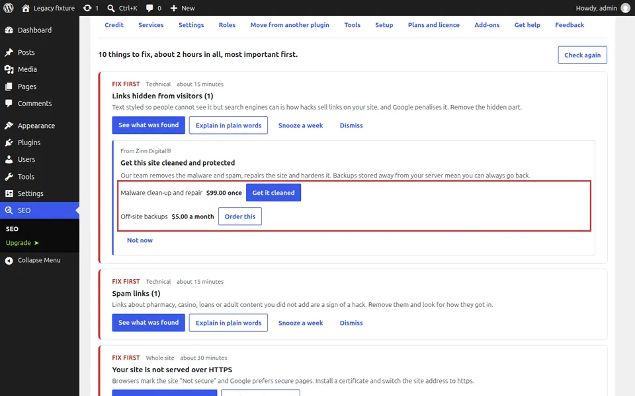Viewport: 635px width, 396px height.
Task: Click the SEO magnifier icon in sidebar
Action: (9, 211)
